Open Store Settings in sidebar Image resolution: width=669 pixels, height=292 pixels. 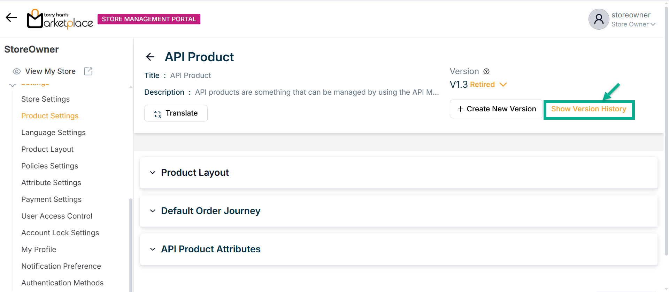coord(45,99)
